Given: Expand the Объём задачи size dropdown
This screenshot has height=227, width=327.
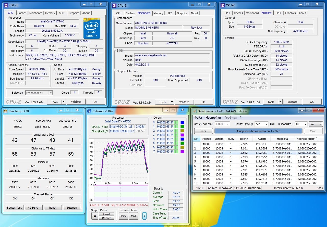Looking at the screenshot, I should pyautogui.click(x=228, y=124).
